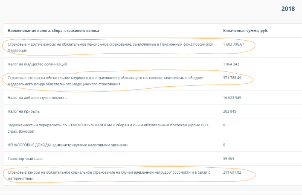Image resolution: width=302 pixels, height=195 pixels.
Task: Click the 'Уплаченная сумма, руб.' column header
Action: point(245,31)
